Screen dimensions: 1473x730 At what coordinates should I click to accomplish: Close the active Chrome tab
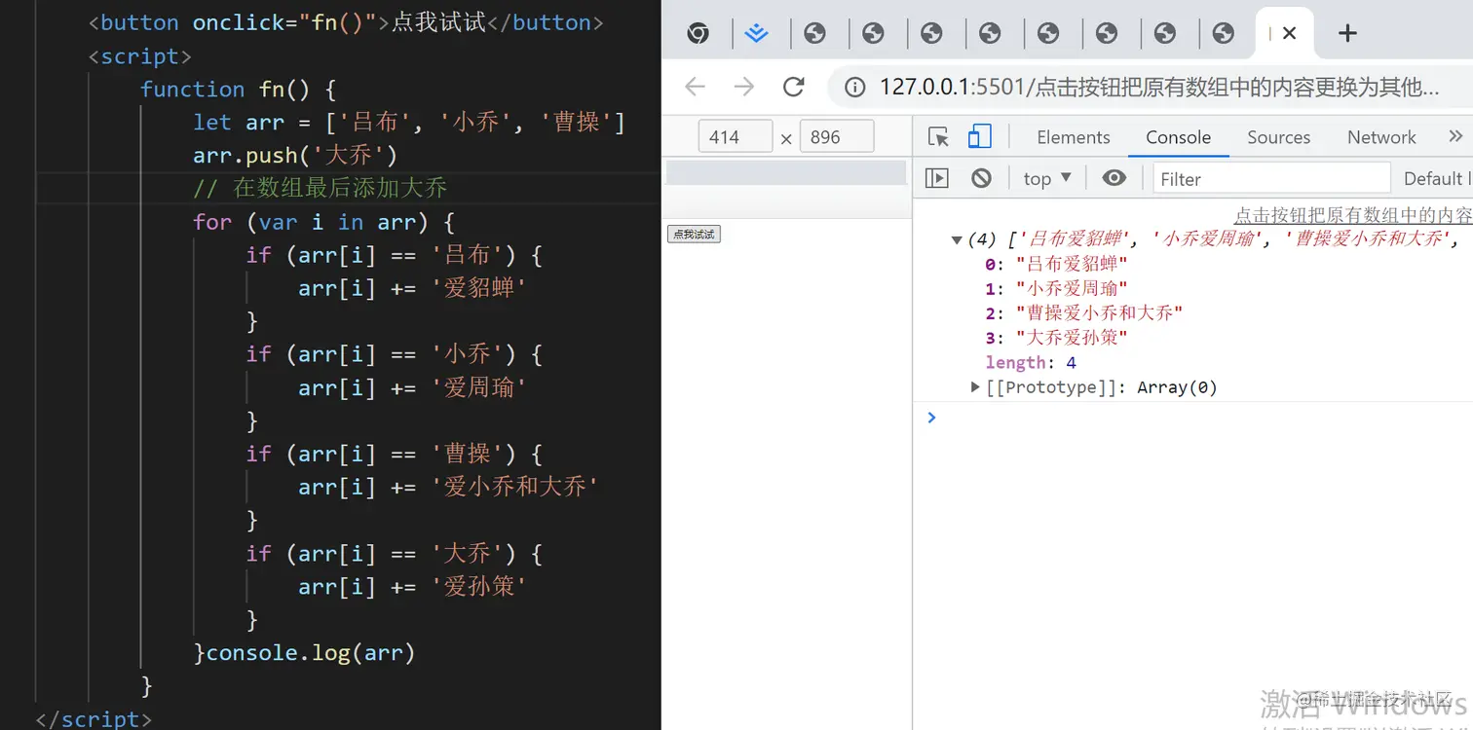(1289, 33)
